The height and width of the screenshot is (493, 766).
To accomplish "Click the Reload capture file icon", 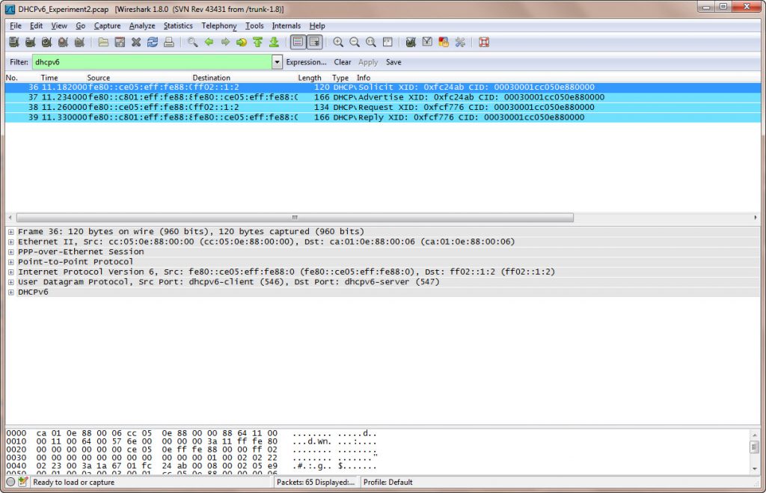I will coord(153,43).
